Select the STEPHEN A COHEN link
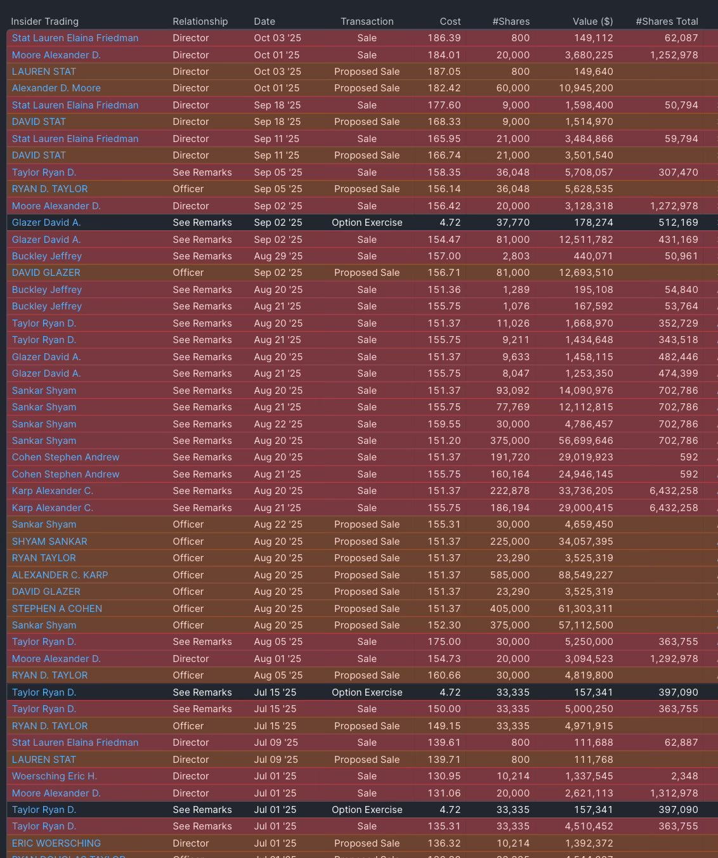 57,609
